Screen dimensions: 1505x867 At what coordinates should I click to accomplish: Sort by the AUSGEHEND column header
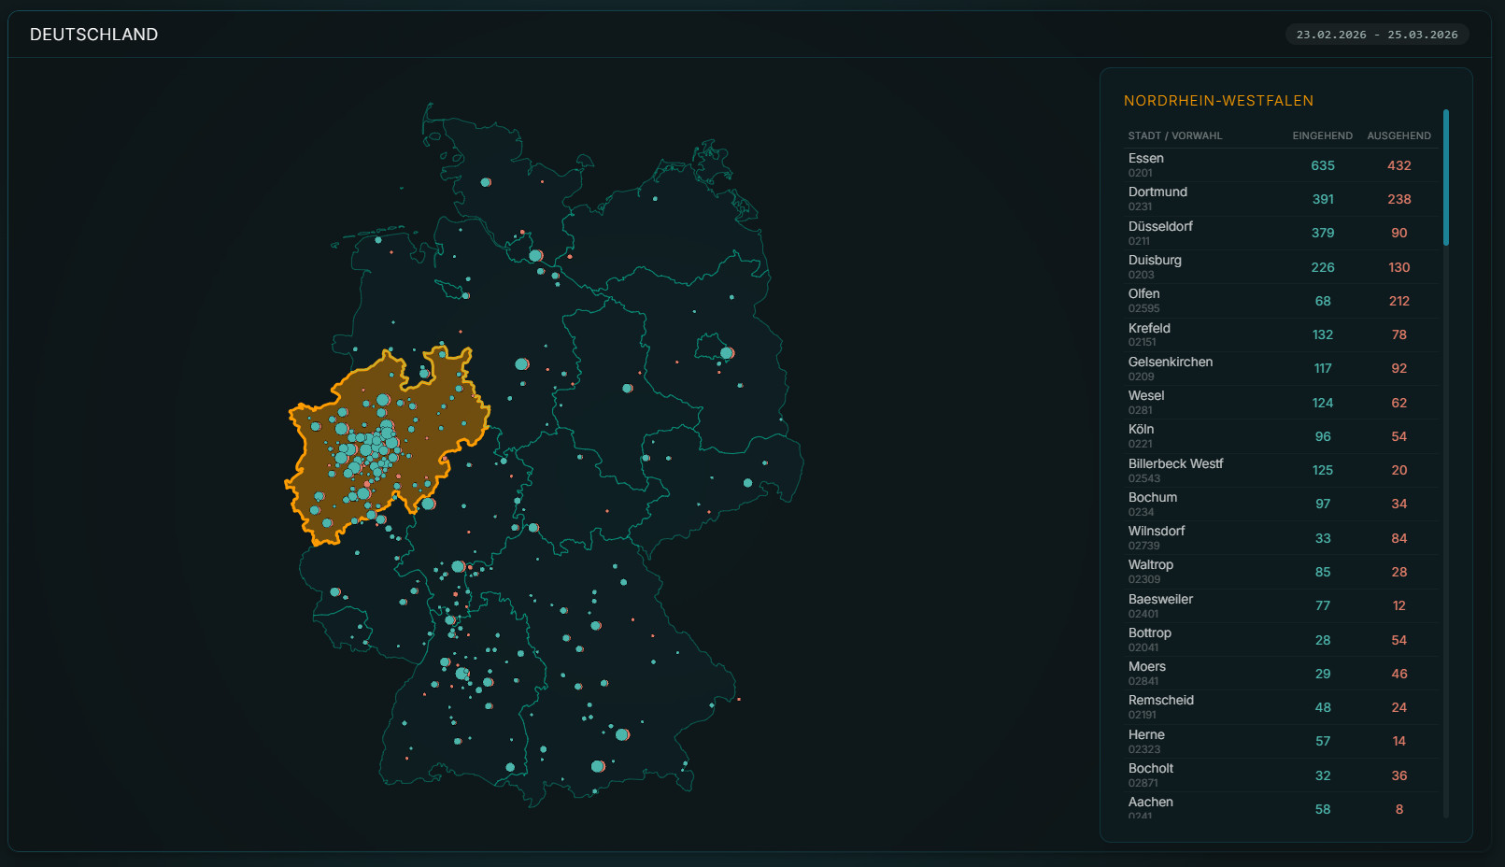pos(1399,135)
